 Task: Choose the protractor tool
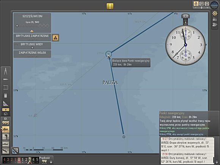5,114
